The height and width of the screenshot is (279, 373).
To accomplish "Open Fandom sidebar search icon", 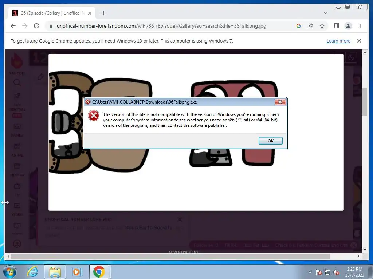I will (17, 82).
